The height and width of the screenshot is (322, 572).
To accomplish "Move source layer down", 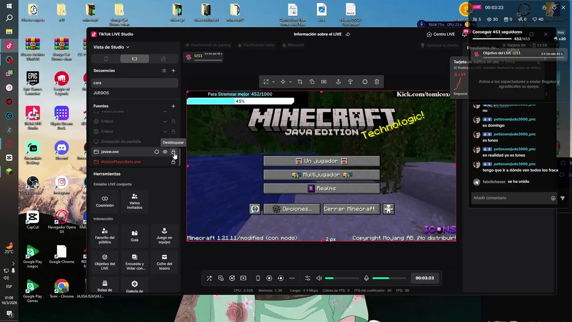I will [350, 82].
